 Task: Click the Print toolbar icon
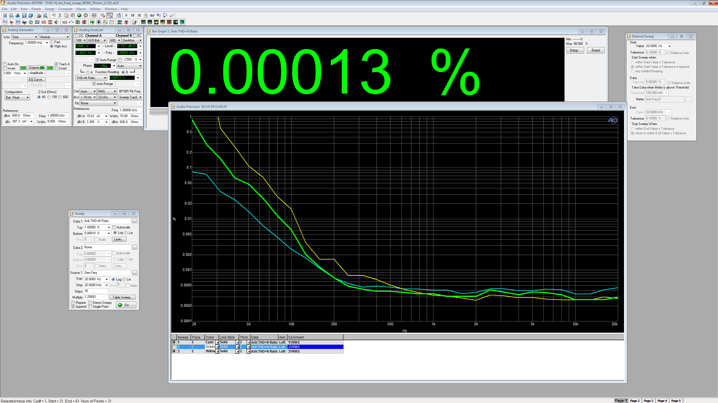click(39, 15)
